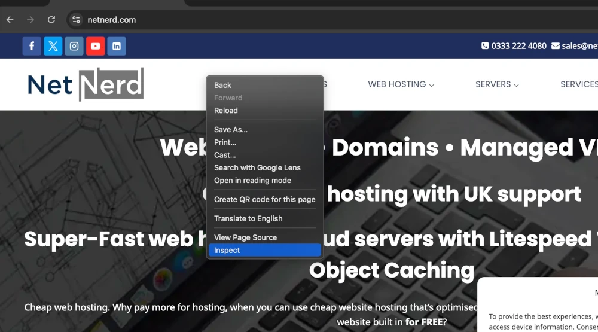
Task: Click the 'Cheap web hosting.' paragraph text
Action: (x=66, y=307)
